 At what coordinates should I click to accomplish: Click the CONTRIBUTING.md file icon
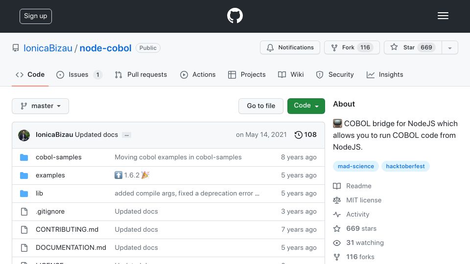point(24,230)
